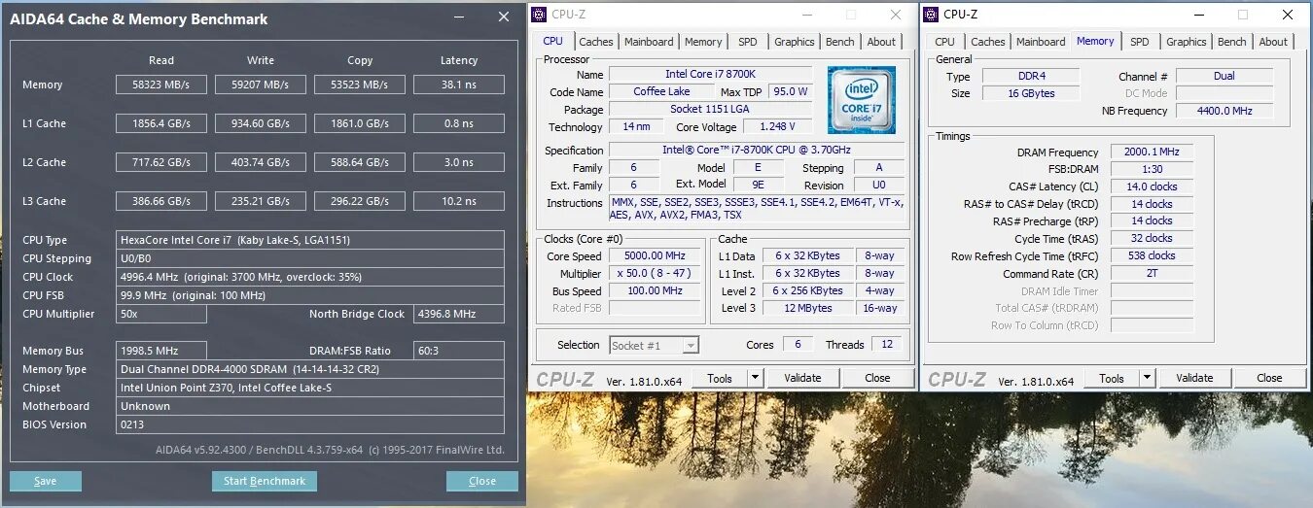The height and width of the screenshot is (508, 1313).
Task: Click Level 3 cache value 12 MBytes
Action: pyautogui.click(x=808, y=309)
